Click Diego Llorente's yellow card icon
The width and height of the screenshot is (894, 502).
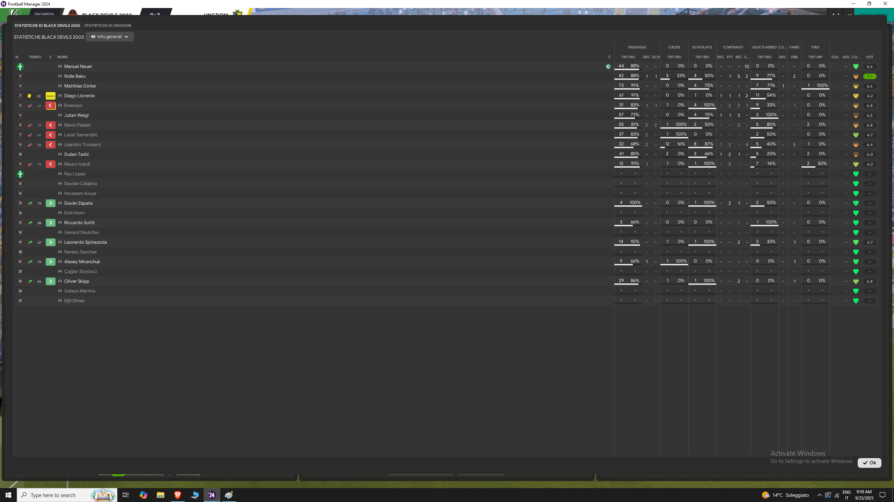[x=29, y=96]
